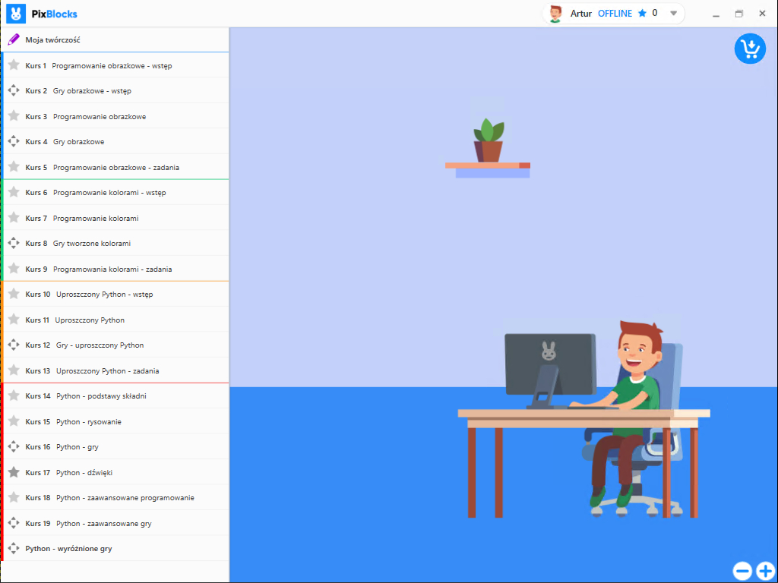The image size is (778, 583).
Task: Click the zoom out minus button
Action: (x=742, y=571)
